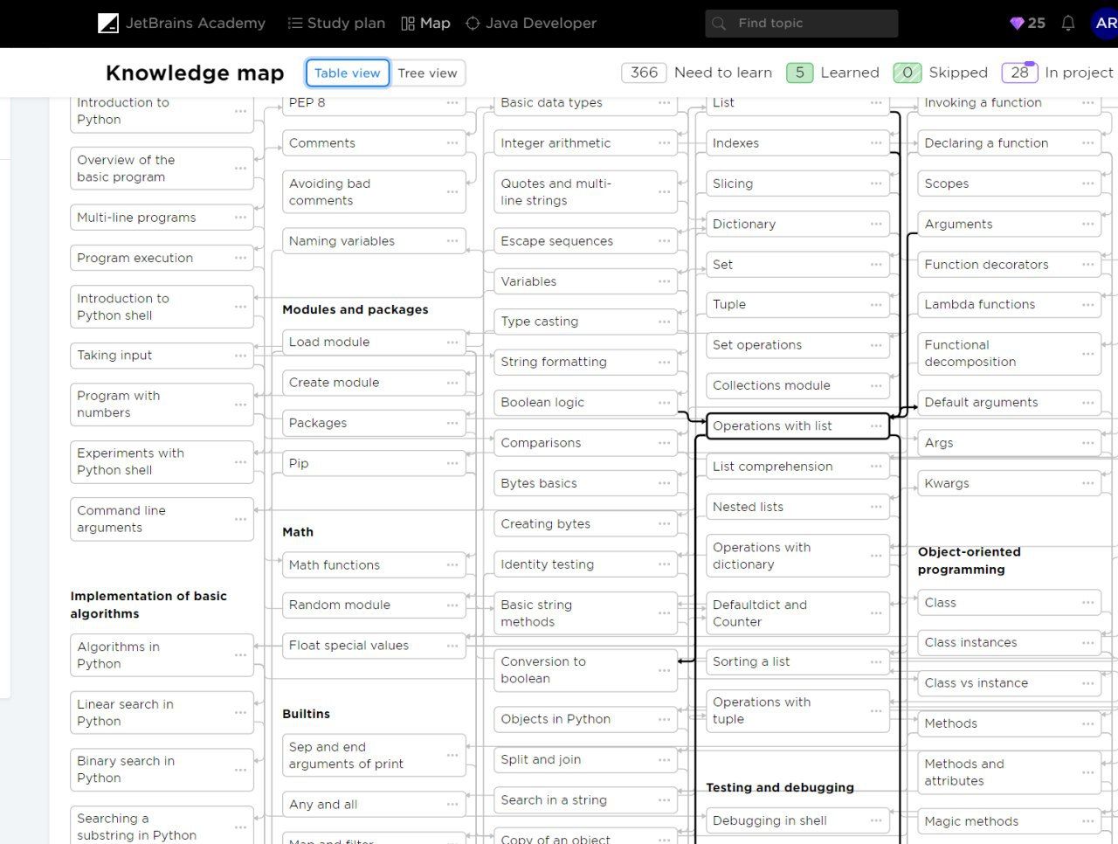Click the Knowledge map page title

(195, 73)
